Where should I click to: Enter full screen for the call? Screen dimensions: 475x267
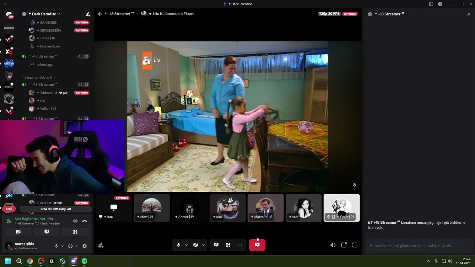tap(355, 245)
